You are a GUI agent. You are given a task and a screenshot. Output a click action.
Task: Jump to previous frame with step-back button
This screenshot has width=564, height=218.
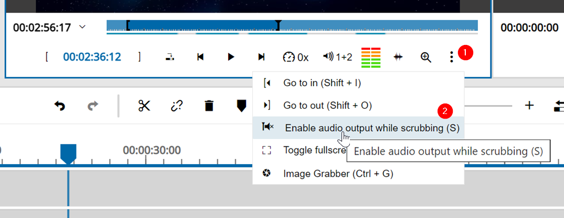pyautogui.click(x=200, y=57)
